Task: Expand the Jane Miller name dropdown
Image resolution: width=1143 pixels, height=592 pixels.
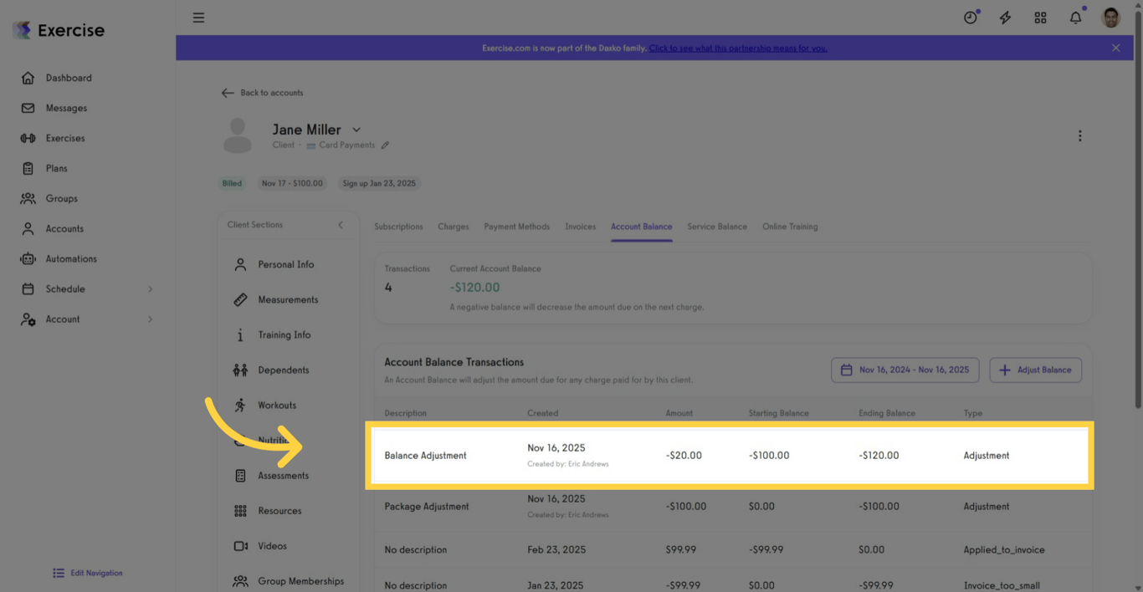Action: click(x=356, y=130)
